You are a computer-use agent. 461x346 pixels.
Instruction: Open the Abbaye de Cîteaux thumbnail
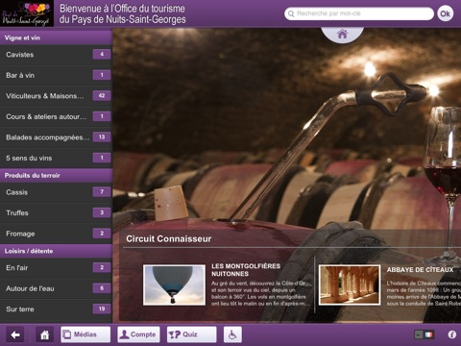coord(350,284)
